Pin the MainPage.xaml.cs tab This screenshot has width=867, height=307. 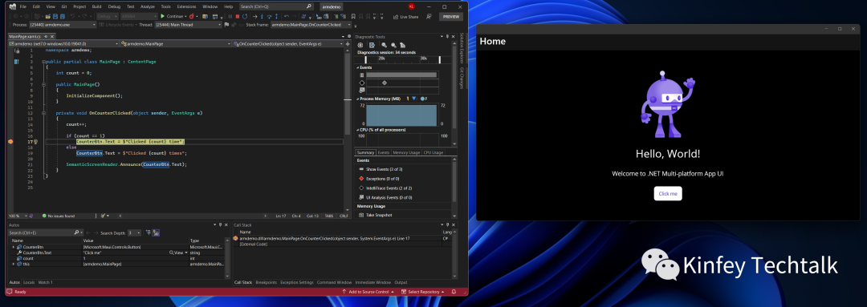pos(46,36)
